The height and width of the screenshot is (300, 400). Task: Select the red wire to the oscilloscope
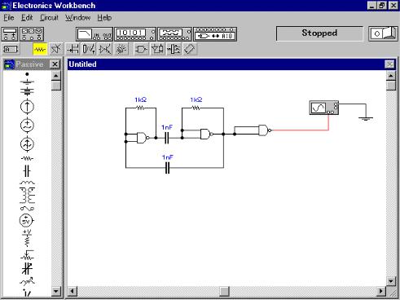[x=300, y=130]
